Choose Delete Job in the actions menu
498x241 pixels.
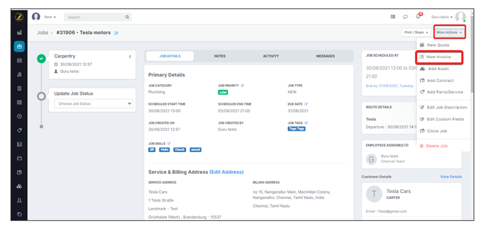coord(437,146)
